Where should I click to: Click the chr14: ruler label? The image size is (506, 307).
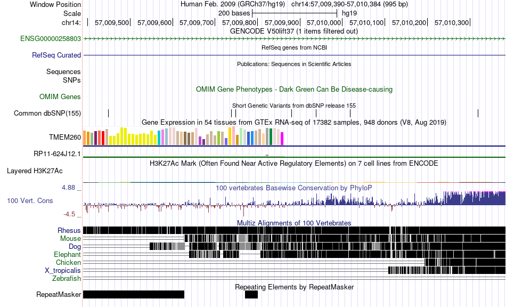coord(71,22)
